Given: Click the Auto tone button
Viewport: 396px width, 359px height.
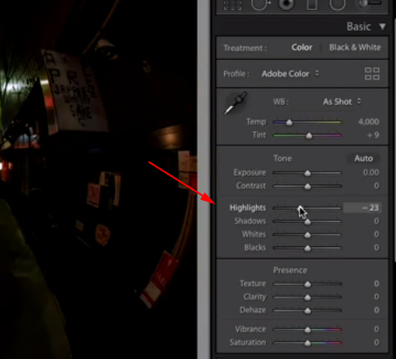Looking at the screenshot, I should pos(363,158).
